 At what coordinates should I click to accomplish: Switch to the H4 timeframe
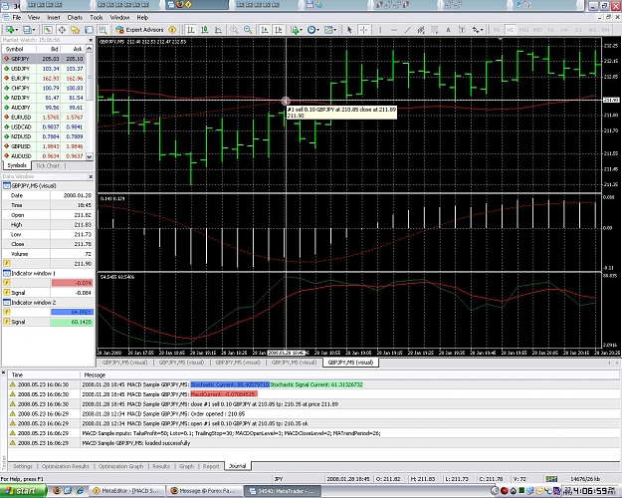[x=564, y=30]
